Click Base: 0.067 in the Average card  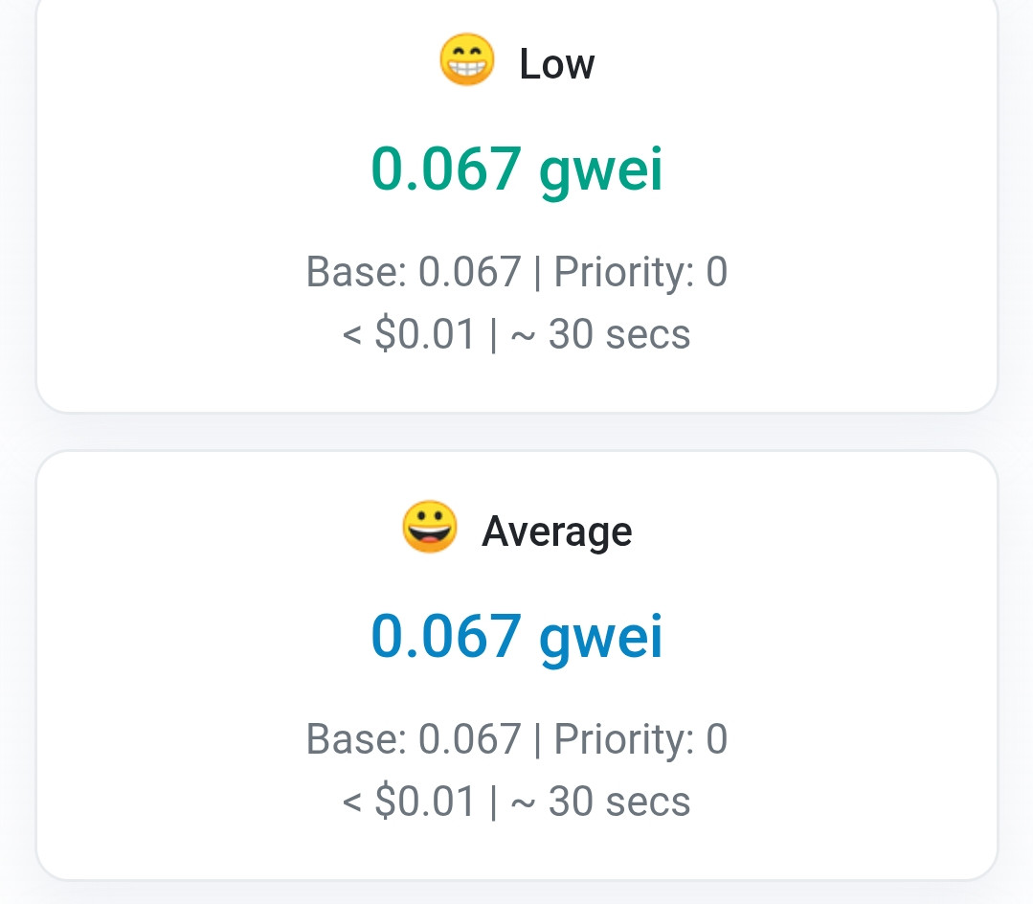coord(414,738)
